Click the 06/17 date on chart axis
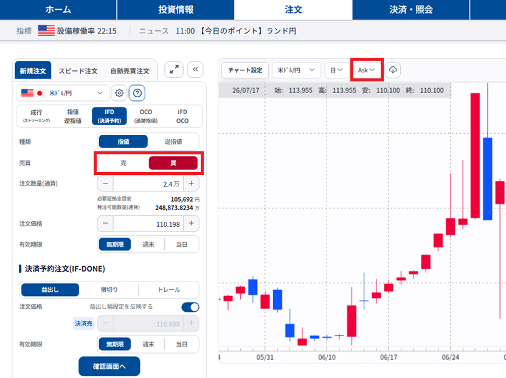The image size is (506, 378). [x=389, y=357]
